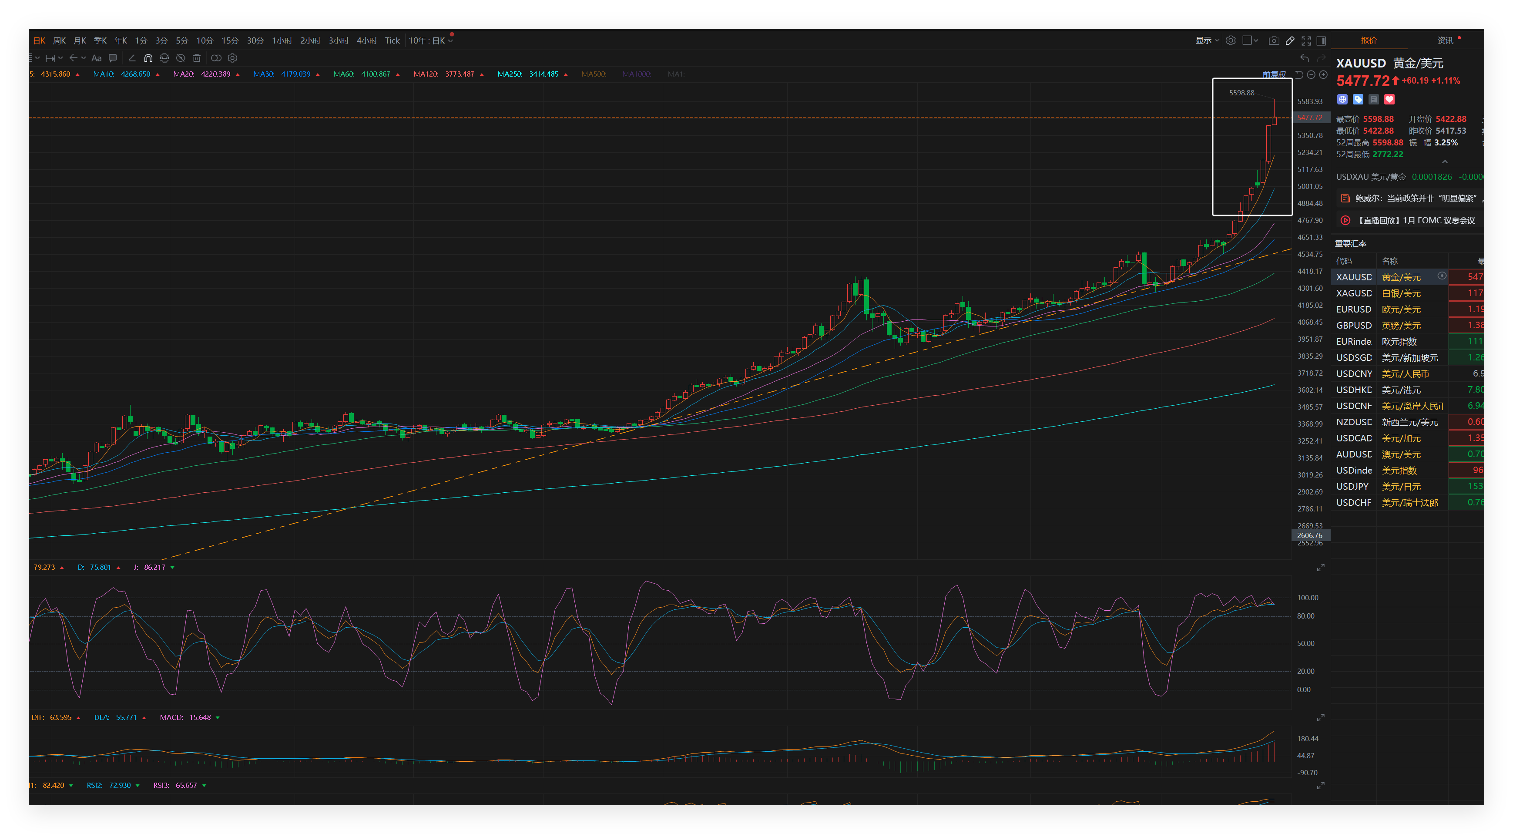Click the 前复权 adjustment link
The image size is (1513, 834).
pos(1274,74)
